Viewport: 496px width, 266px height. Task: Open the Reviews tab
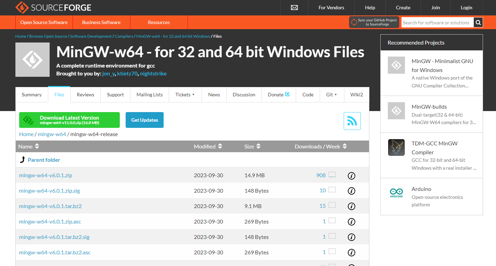[85, 95]
